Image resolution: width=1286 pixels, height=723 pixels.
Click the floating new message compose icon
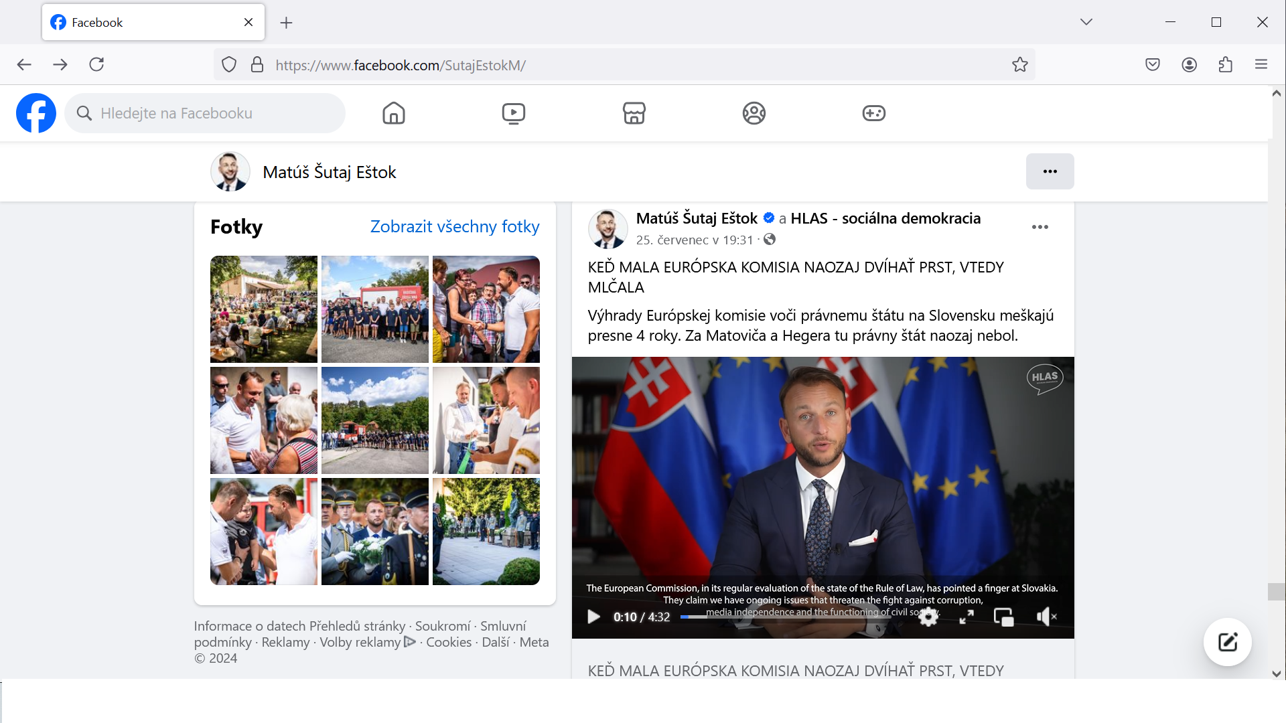(x=1227, y=642)
